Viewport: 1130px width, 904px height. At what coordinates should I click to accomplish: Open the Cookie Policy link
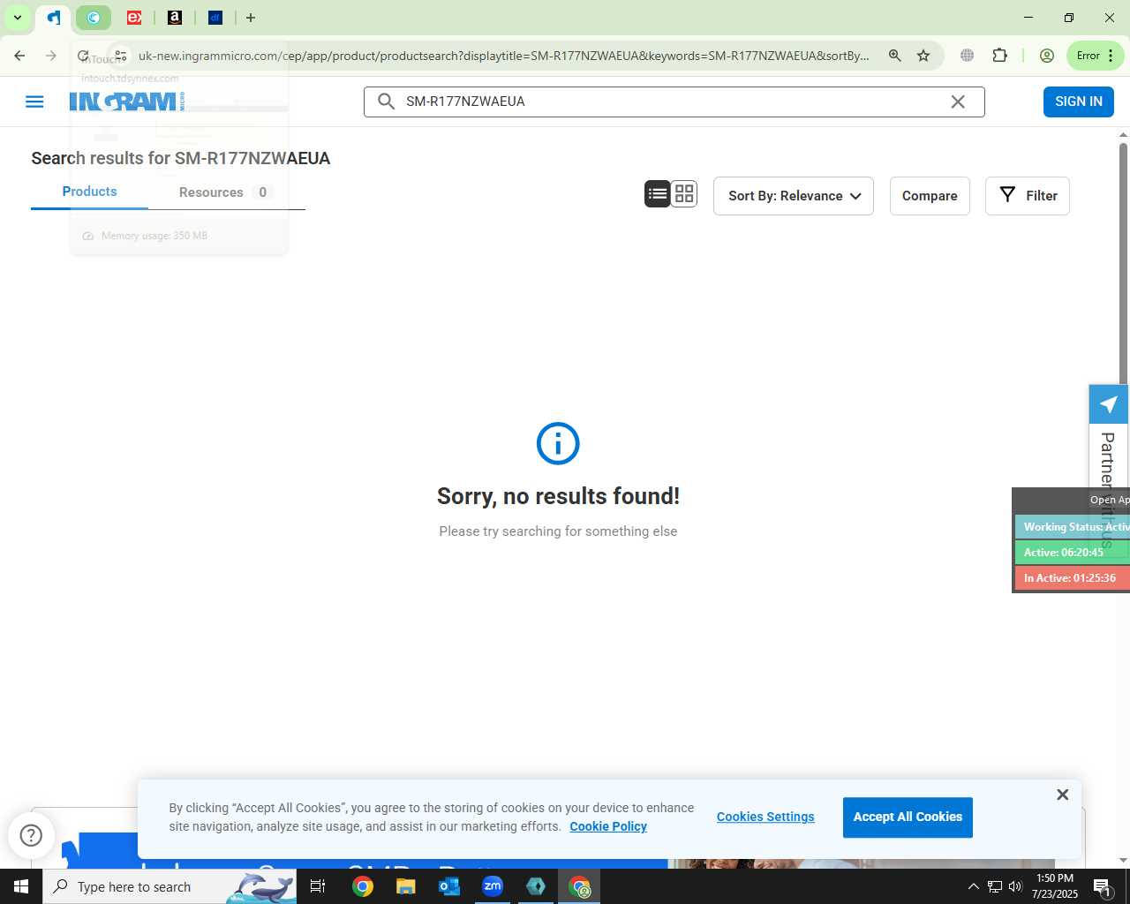click(x=608, y=826)
